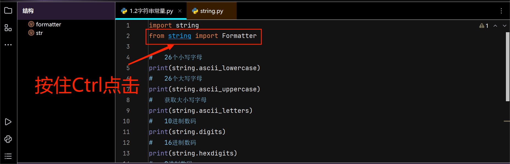Click the warning indicator showing 1 problem

(484, 26)
